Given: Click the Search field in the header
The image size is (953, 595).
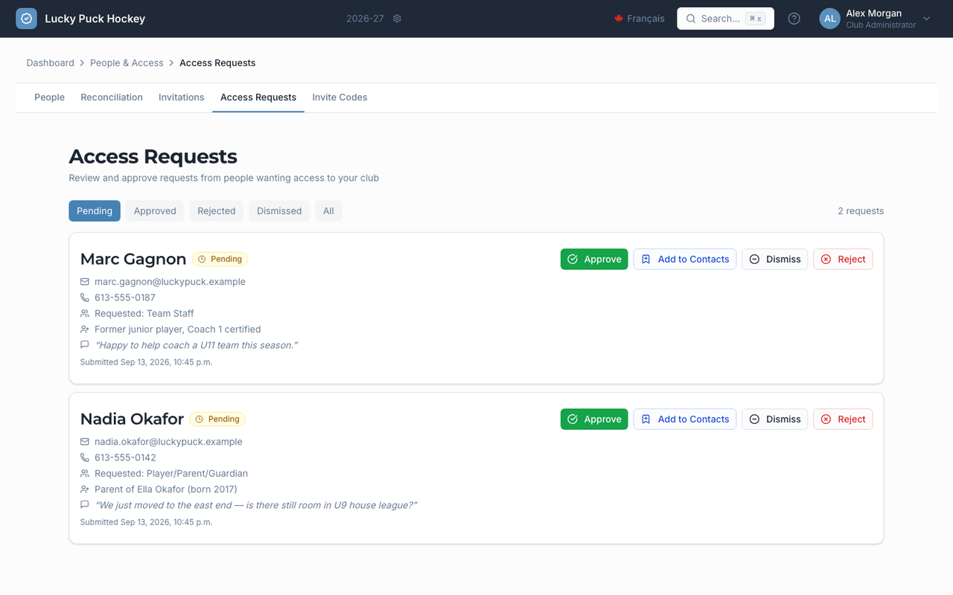Looking at the screenshot, I should click(725, 19).
